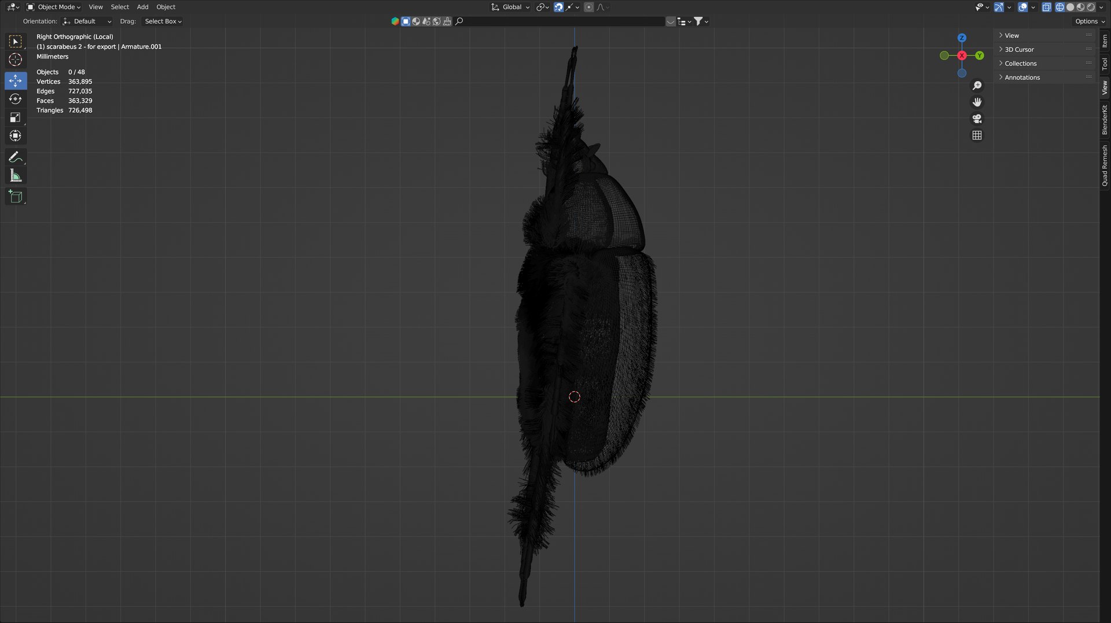Switch to solid shading mode

click(1070, 7)
